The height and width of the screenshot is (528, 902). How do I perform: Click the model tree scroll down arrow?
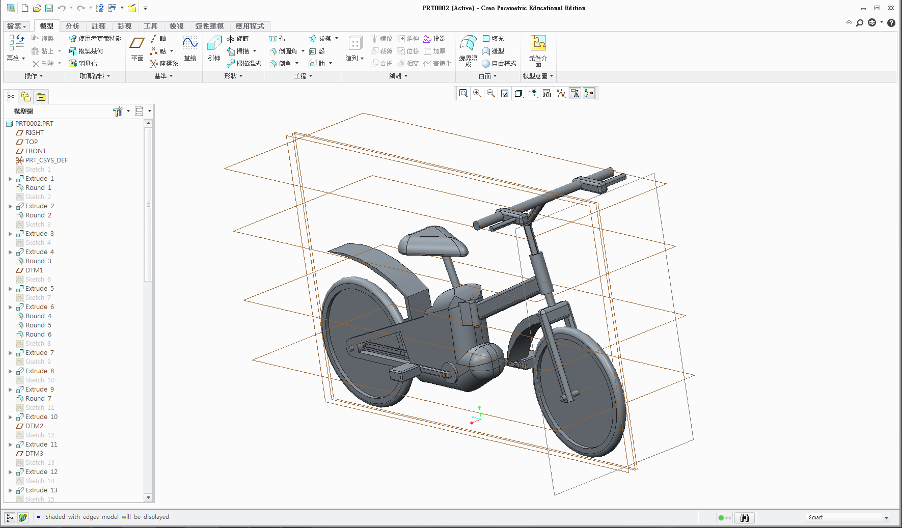pyautogui.click(x=148, y=497)
